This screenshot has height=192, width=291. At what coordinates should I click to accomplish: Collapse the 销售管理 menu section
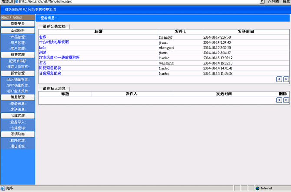pos(17,55)
